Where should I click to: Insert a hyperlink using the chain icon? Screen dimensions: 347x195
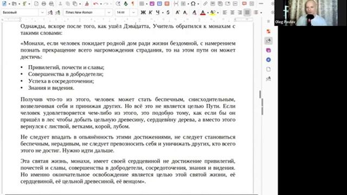click(205, 4)
